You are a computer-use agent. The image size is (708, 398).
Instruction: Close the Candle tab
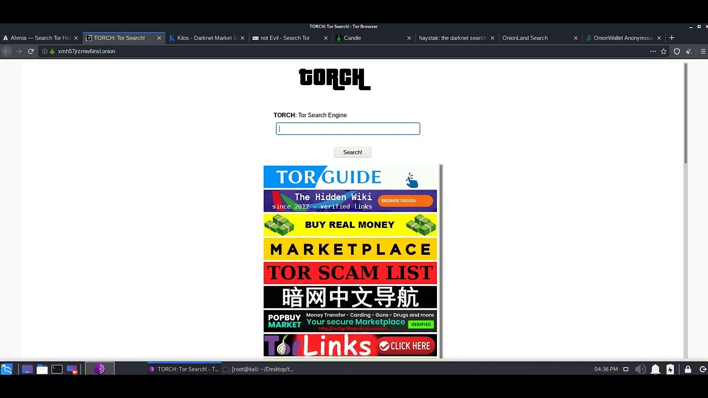[x=409, y=38]
